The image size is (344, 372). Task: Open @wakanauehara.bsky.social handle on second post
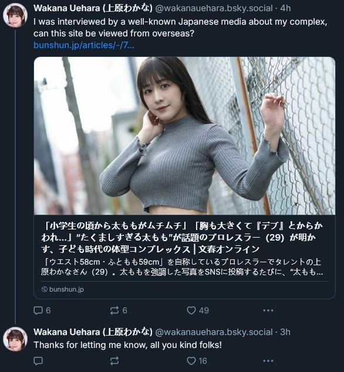pyautogui.click(x=214, y=332)
